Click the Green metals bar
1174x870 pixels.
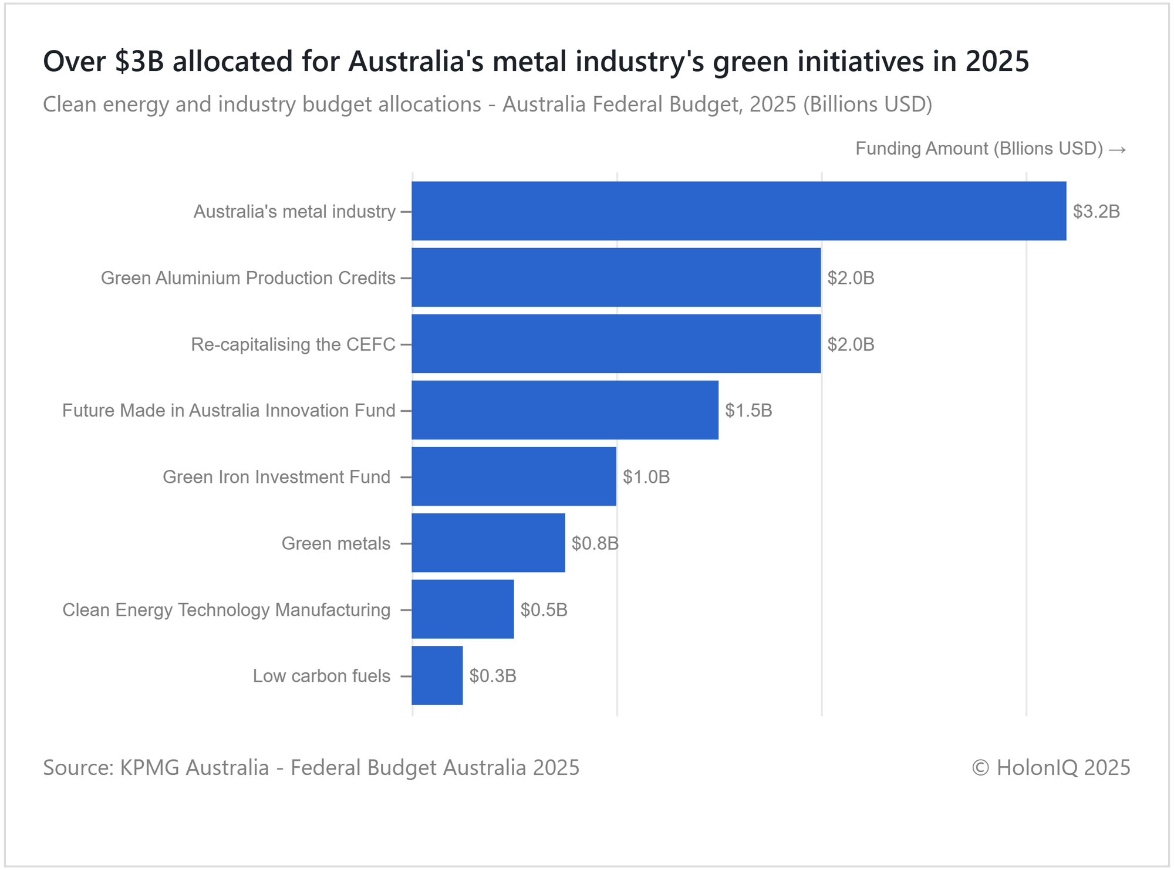pos(488,543)
